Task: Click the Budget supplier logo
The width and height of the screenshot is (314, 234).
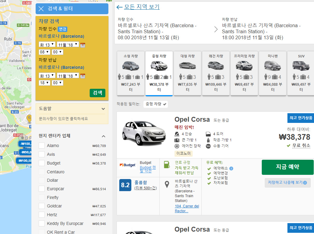Action: click(127, 165)
